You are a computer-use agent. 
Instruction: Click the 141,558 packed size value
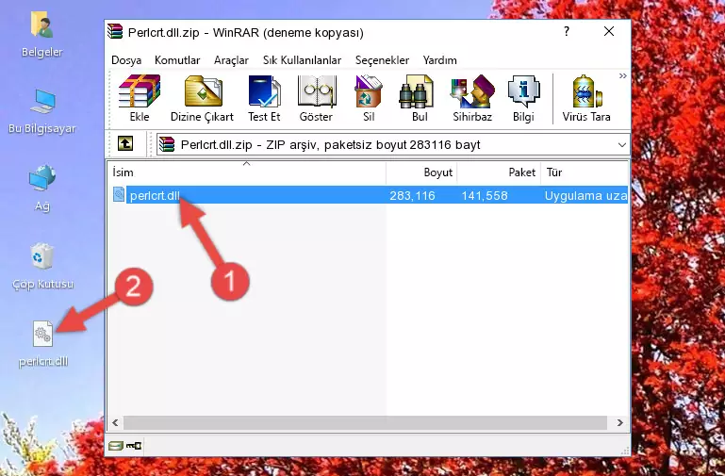[484, 195]
